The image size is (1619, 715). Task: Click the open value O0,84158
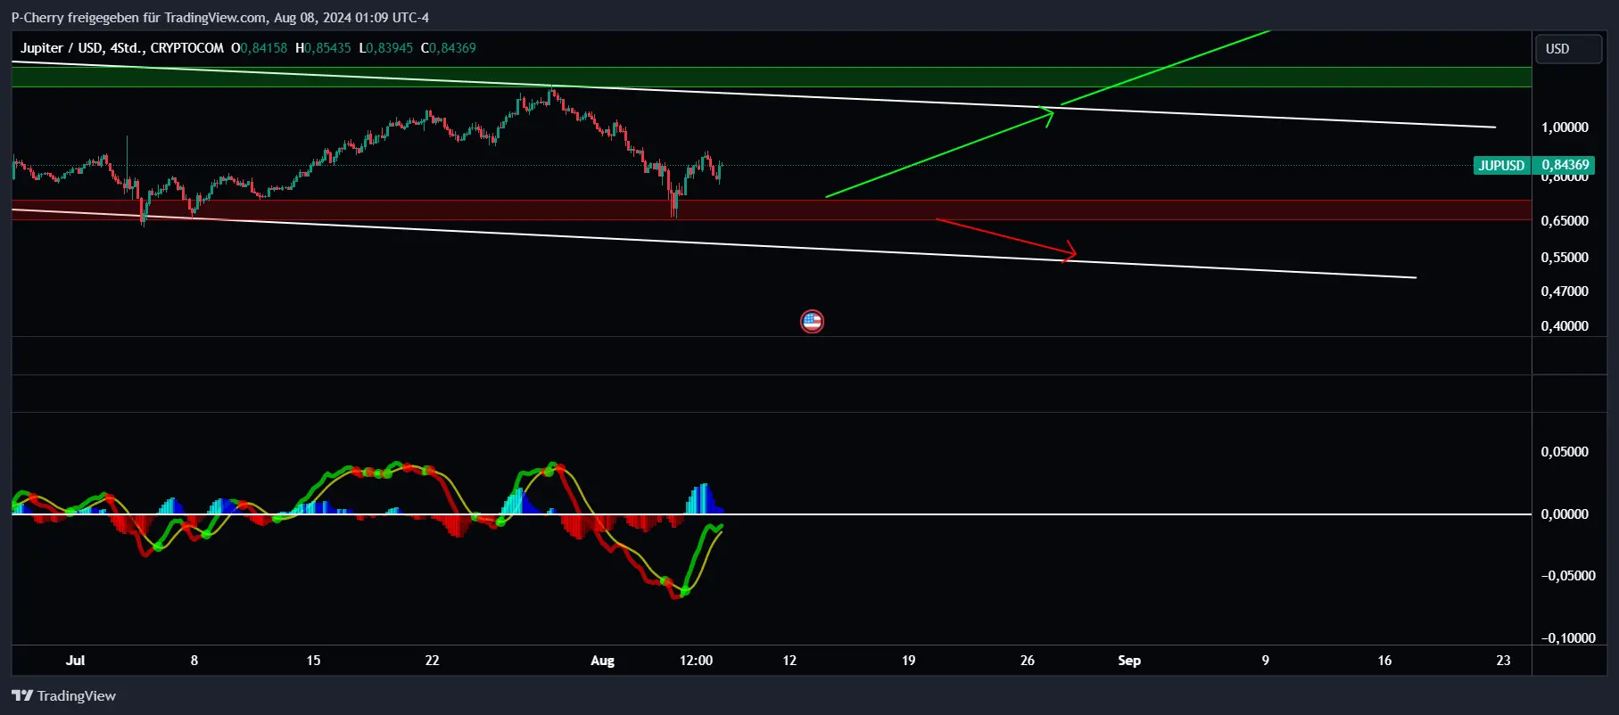tap(259, 48)
